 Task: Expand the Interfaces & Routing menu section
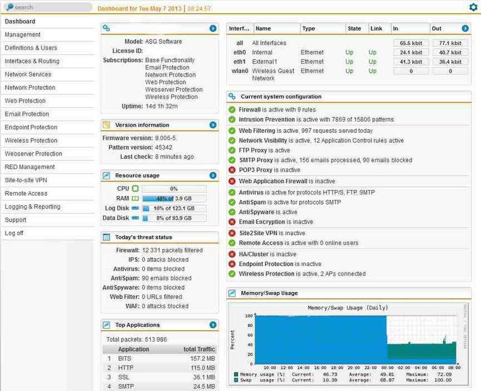point(32,61)
